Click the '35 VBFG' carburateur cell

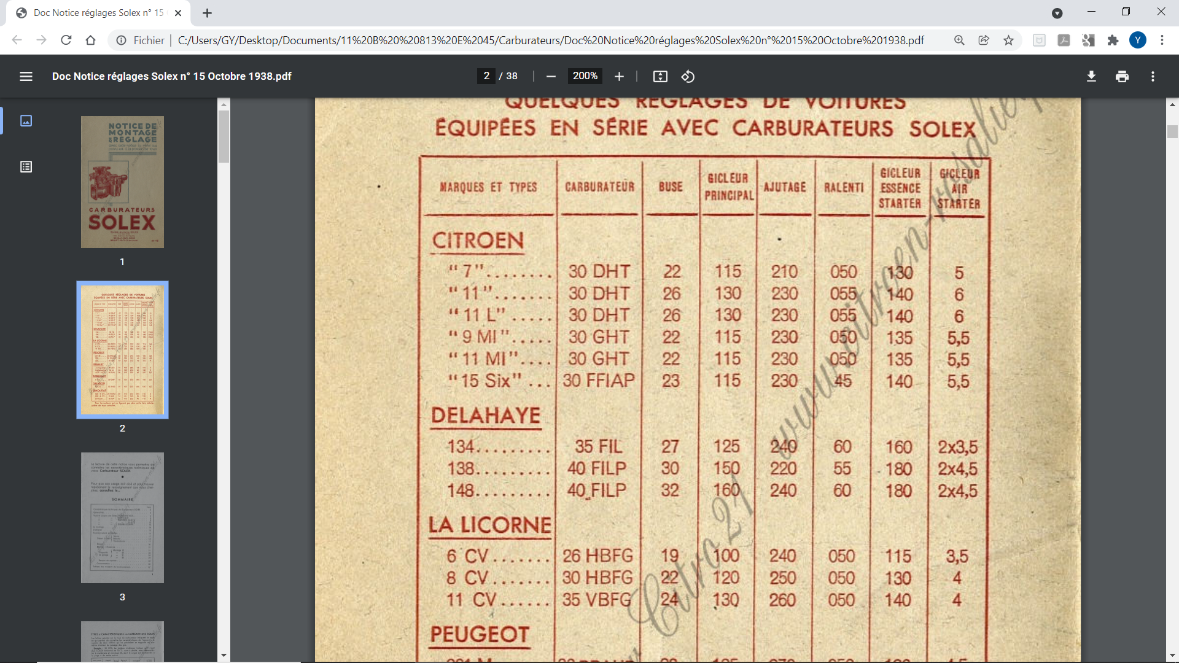(597, 600)
